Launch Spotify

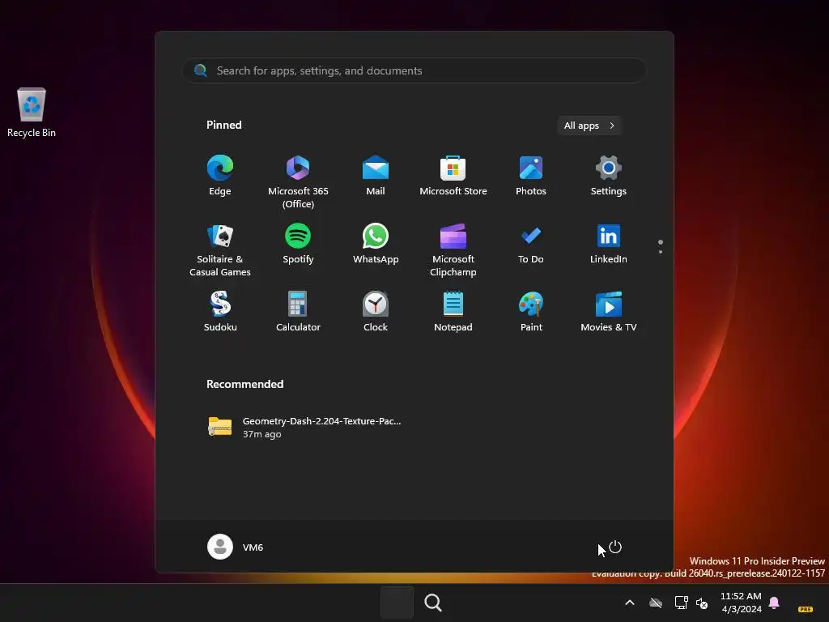(298, 245)
